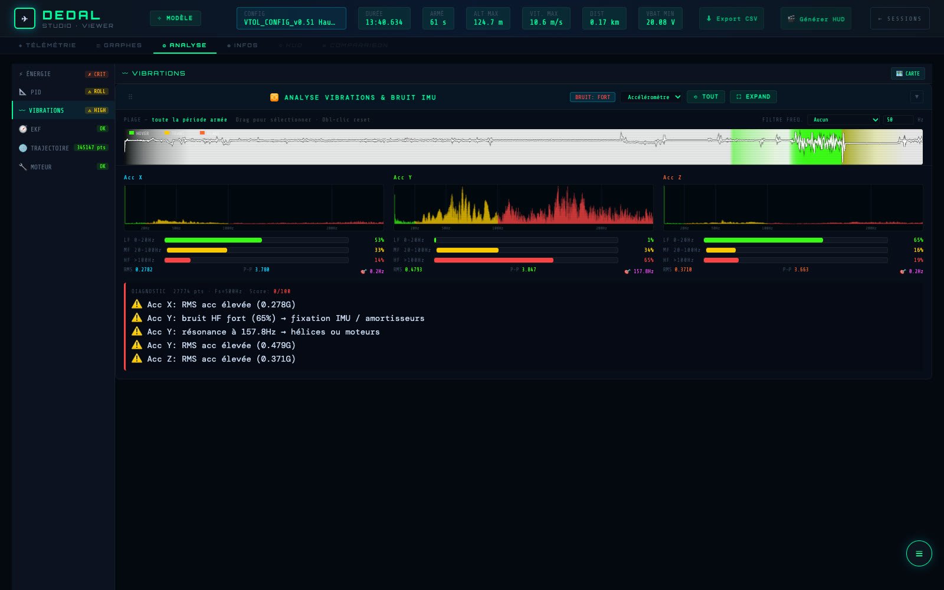944x590 pixels.
Task: Open the floating round menu button
Action: pyautogui.click(x=919, y=553)
